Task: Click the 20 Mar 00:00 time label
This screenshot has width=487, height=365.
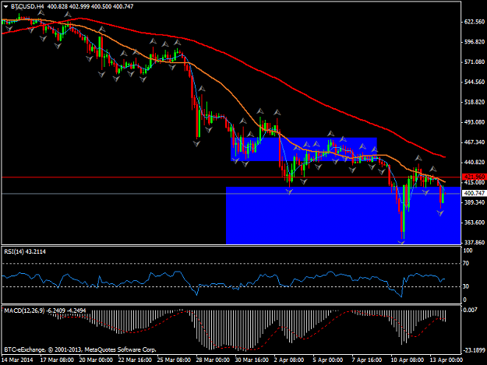Action: tap(96, 360)
